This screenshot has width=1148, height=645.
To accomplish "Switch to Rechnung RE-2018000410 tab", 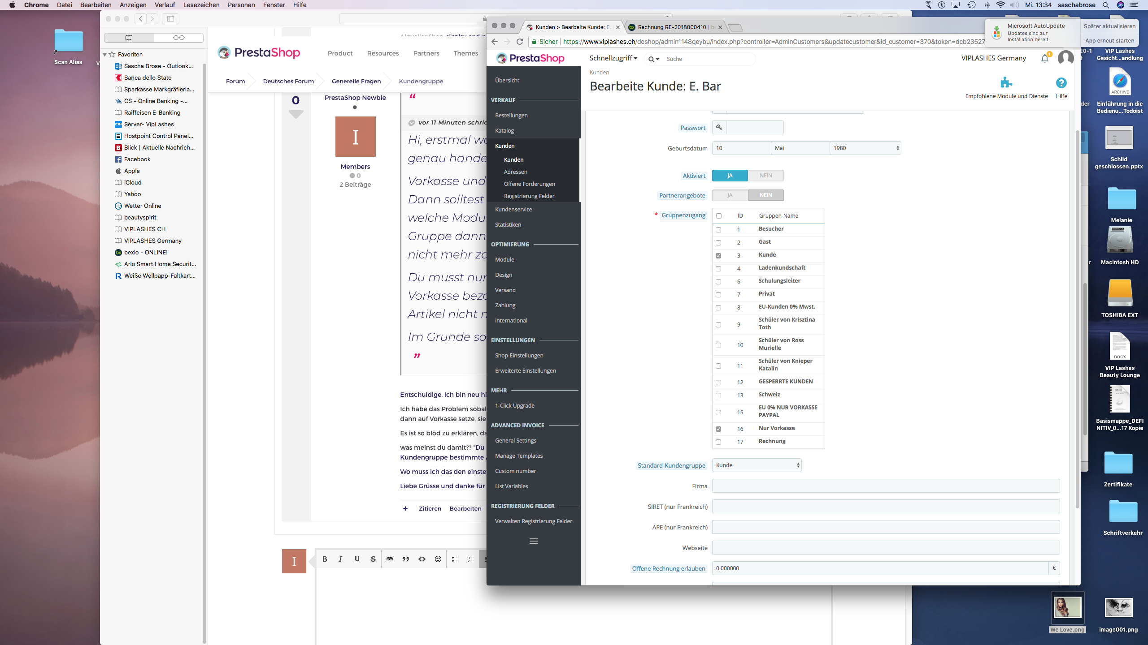I will [x=672, y=27].
